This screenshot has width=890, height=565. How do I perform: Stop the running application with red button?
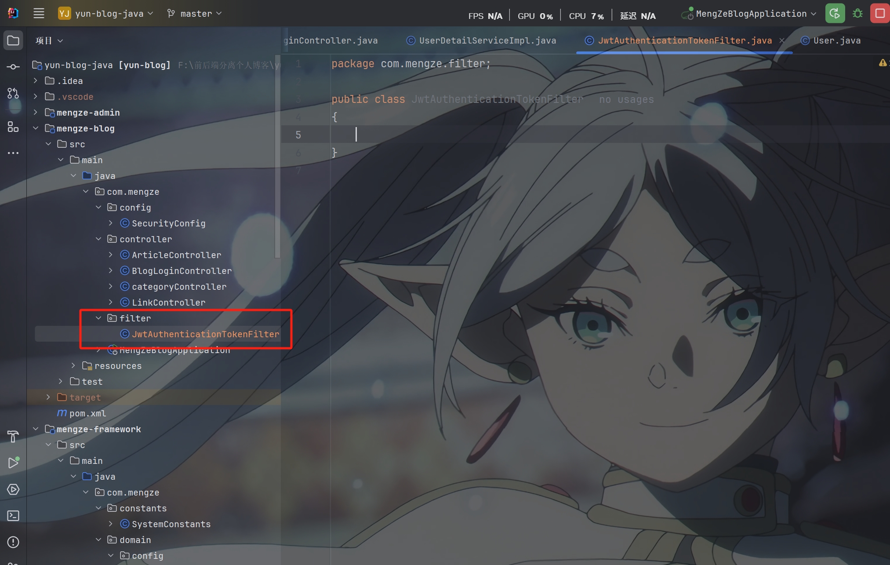[x=880, y=14]
